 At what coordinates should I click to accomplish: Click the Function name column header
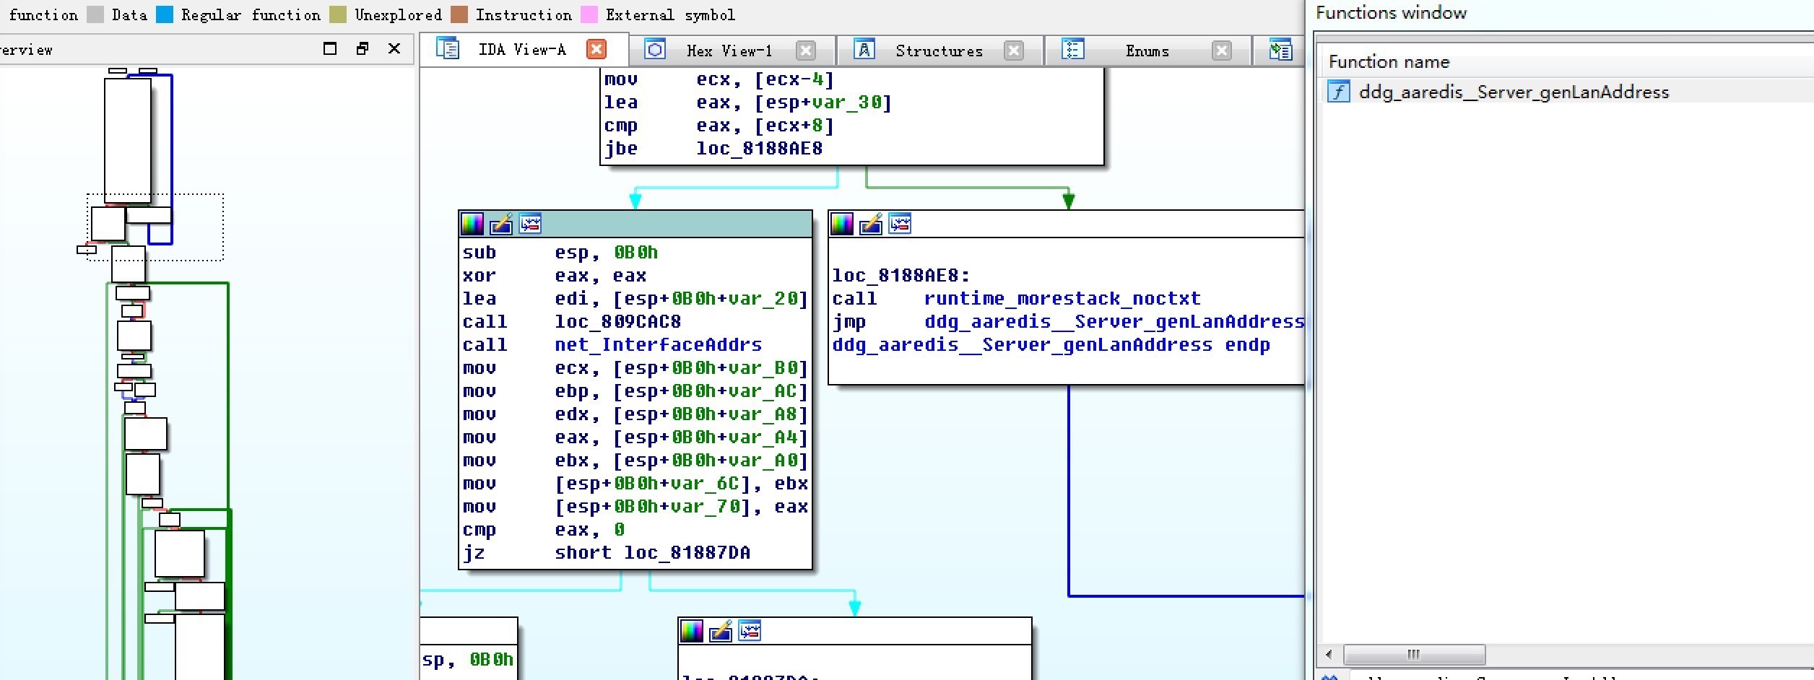click(1389, 62)
